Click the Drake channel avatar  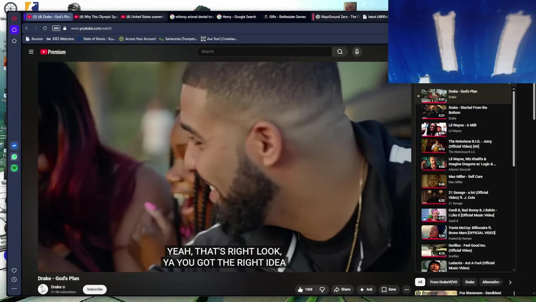pyautogui.click(x=43, y=289)
